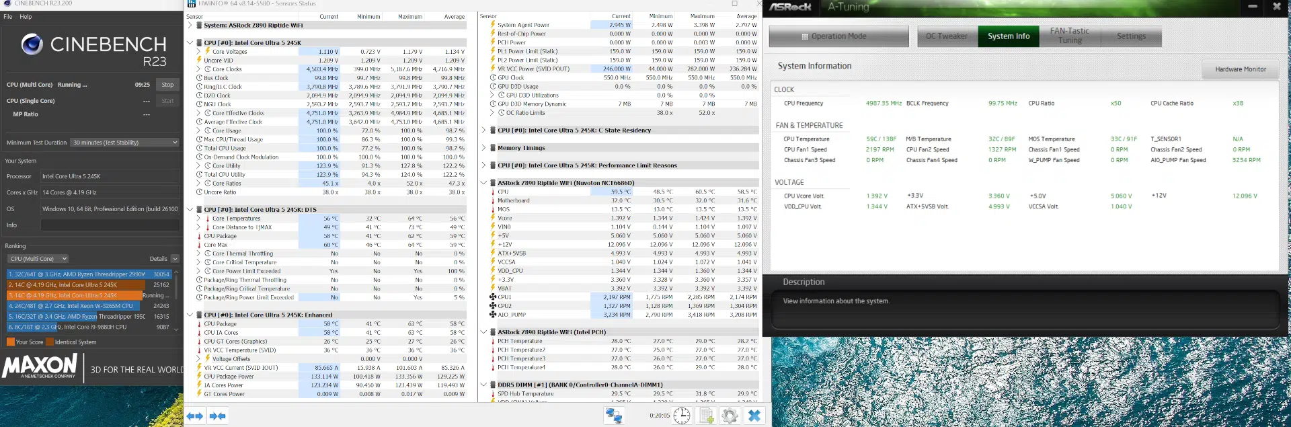Image resolution: width=1291 pixels, height=427 pixels.
Task: Open Hardware Monitor in A-Tuning
Action: (x=1241, y=69)
